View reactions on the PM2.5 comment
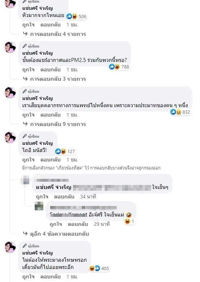This screenshot has width=200, height=282. pos(119,67)
